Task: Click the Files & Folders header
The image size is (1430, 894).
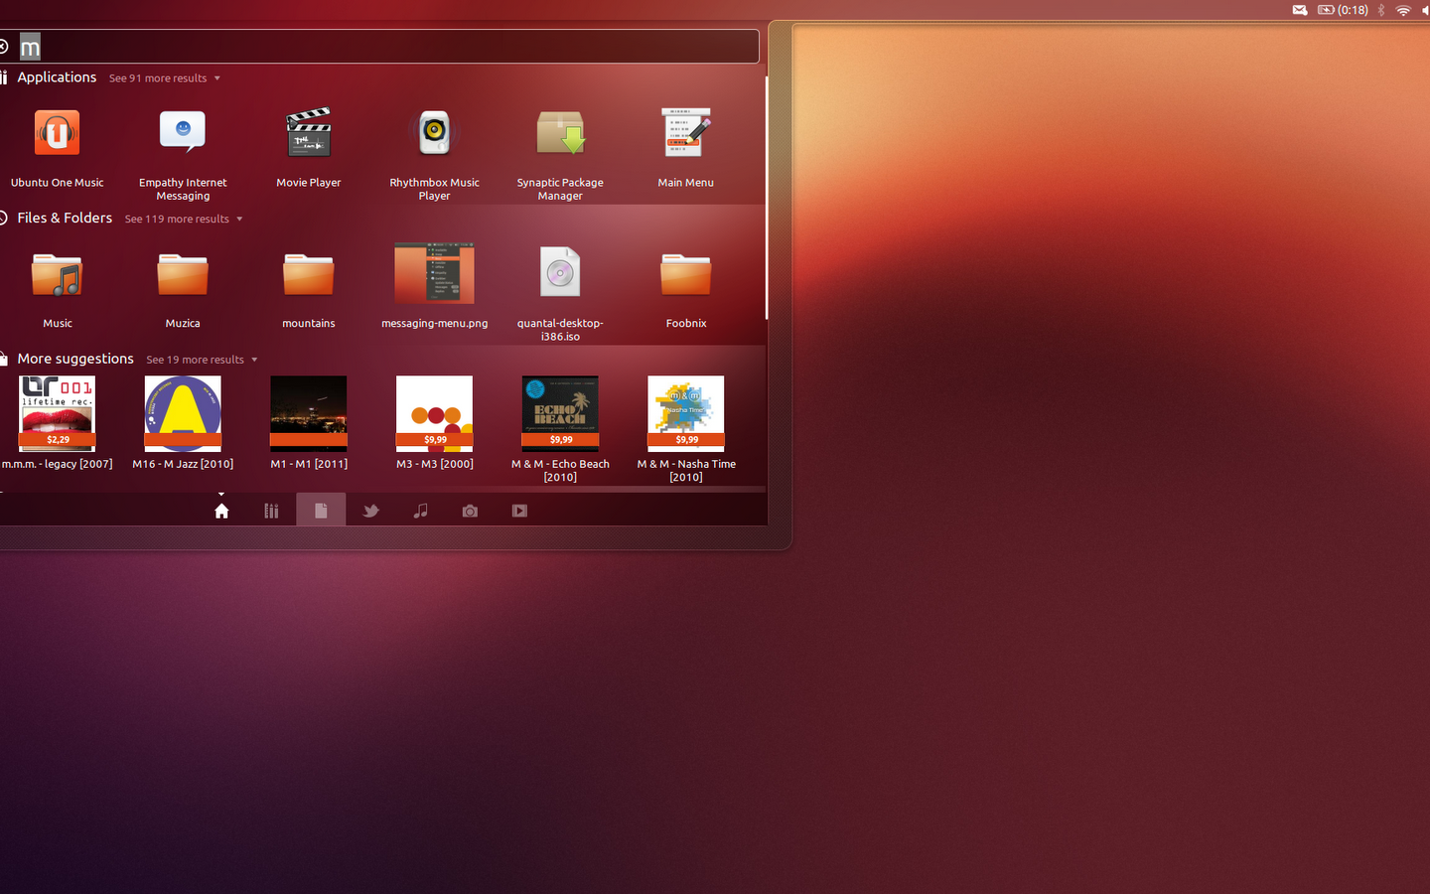Action: (65, 219)
